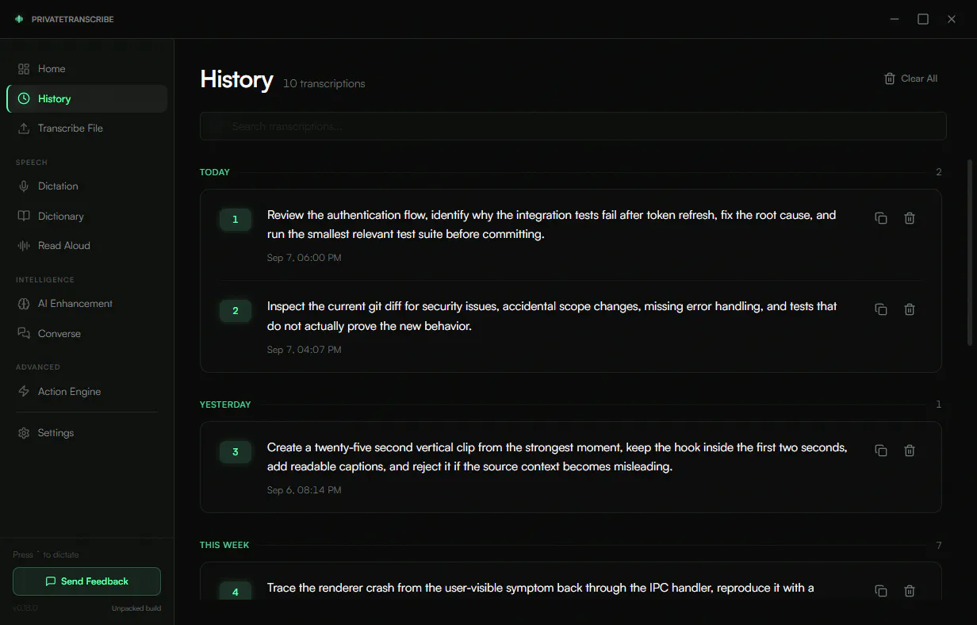Click the YESTERDAY group header
The image size is (977, 625).
click(x=225, y=405)
